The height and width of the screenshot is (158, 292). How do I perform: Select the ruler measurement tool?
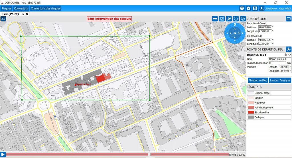point(215,19)
